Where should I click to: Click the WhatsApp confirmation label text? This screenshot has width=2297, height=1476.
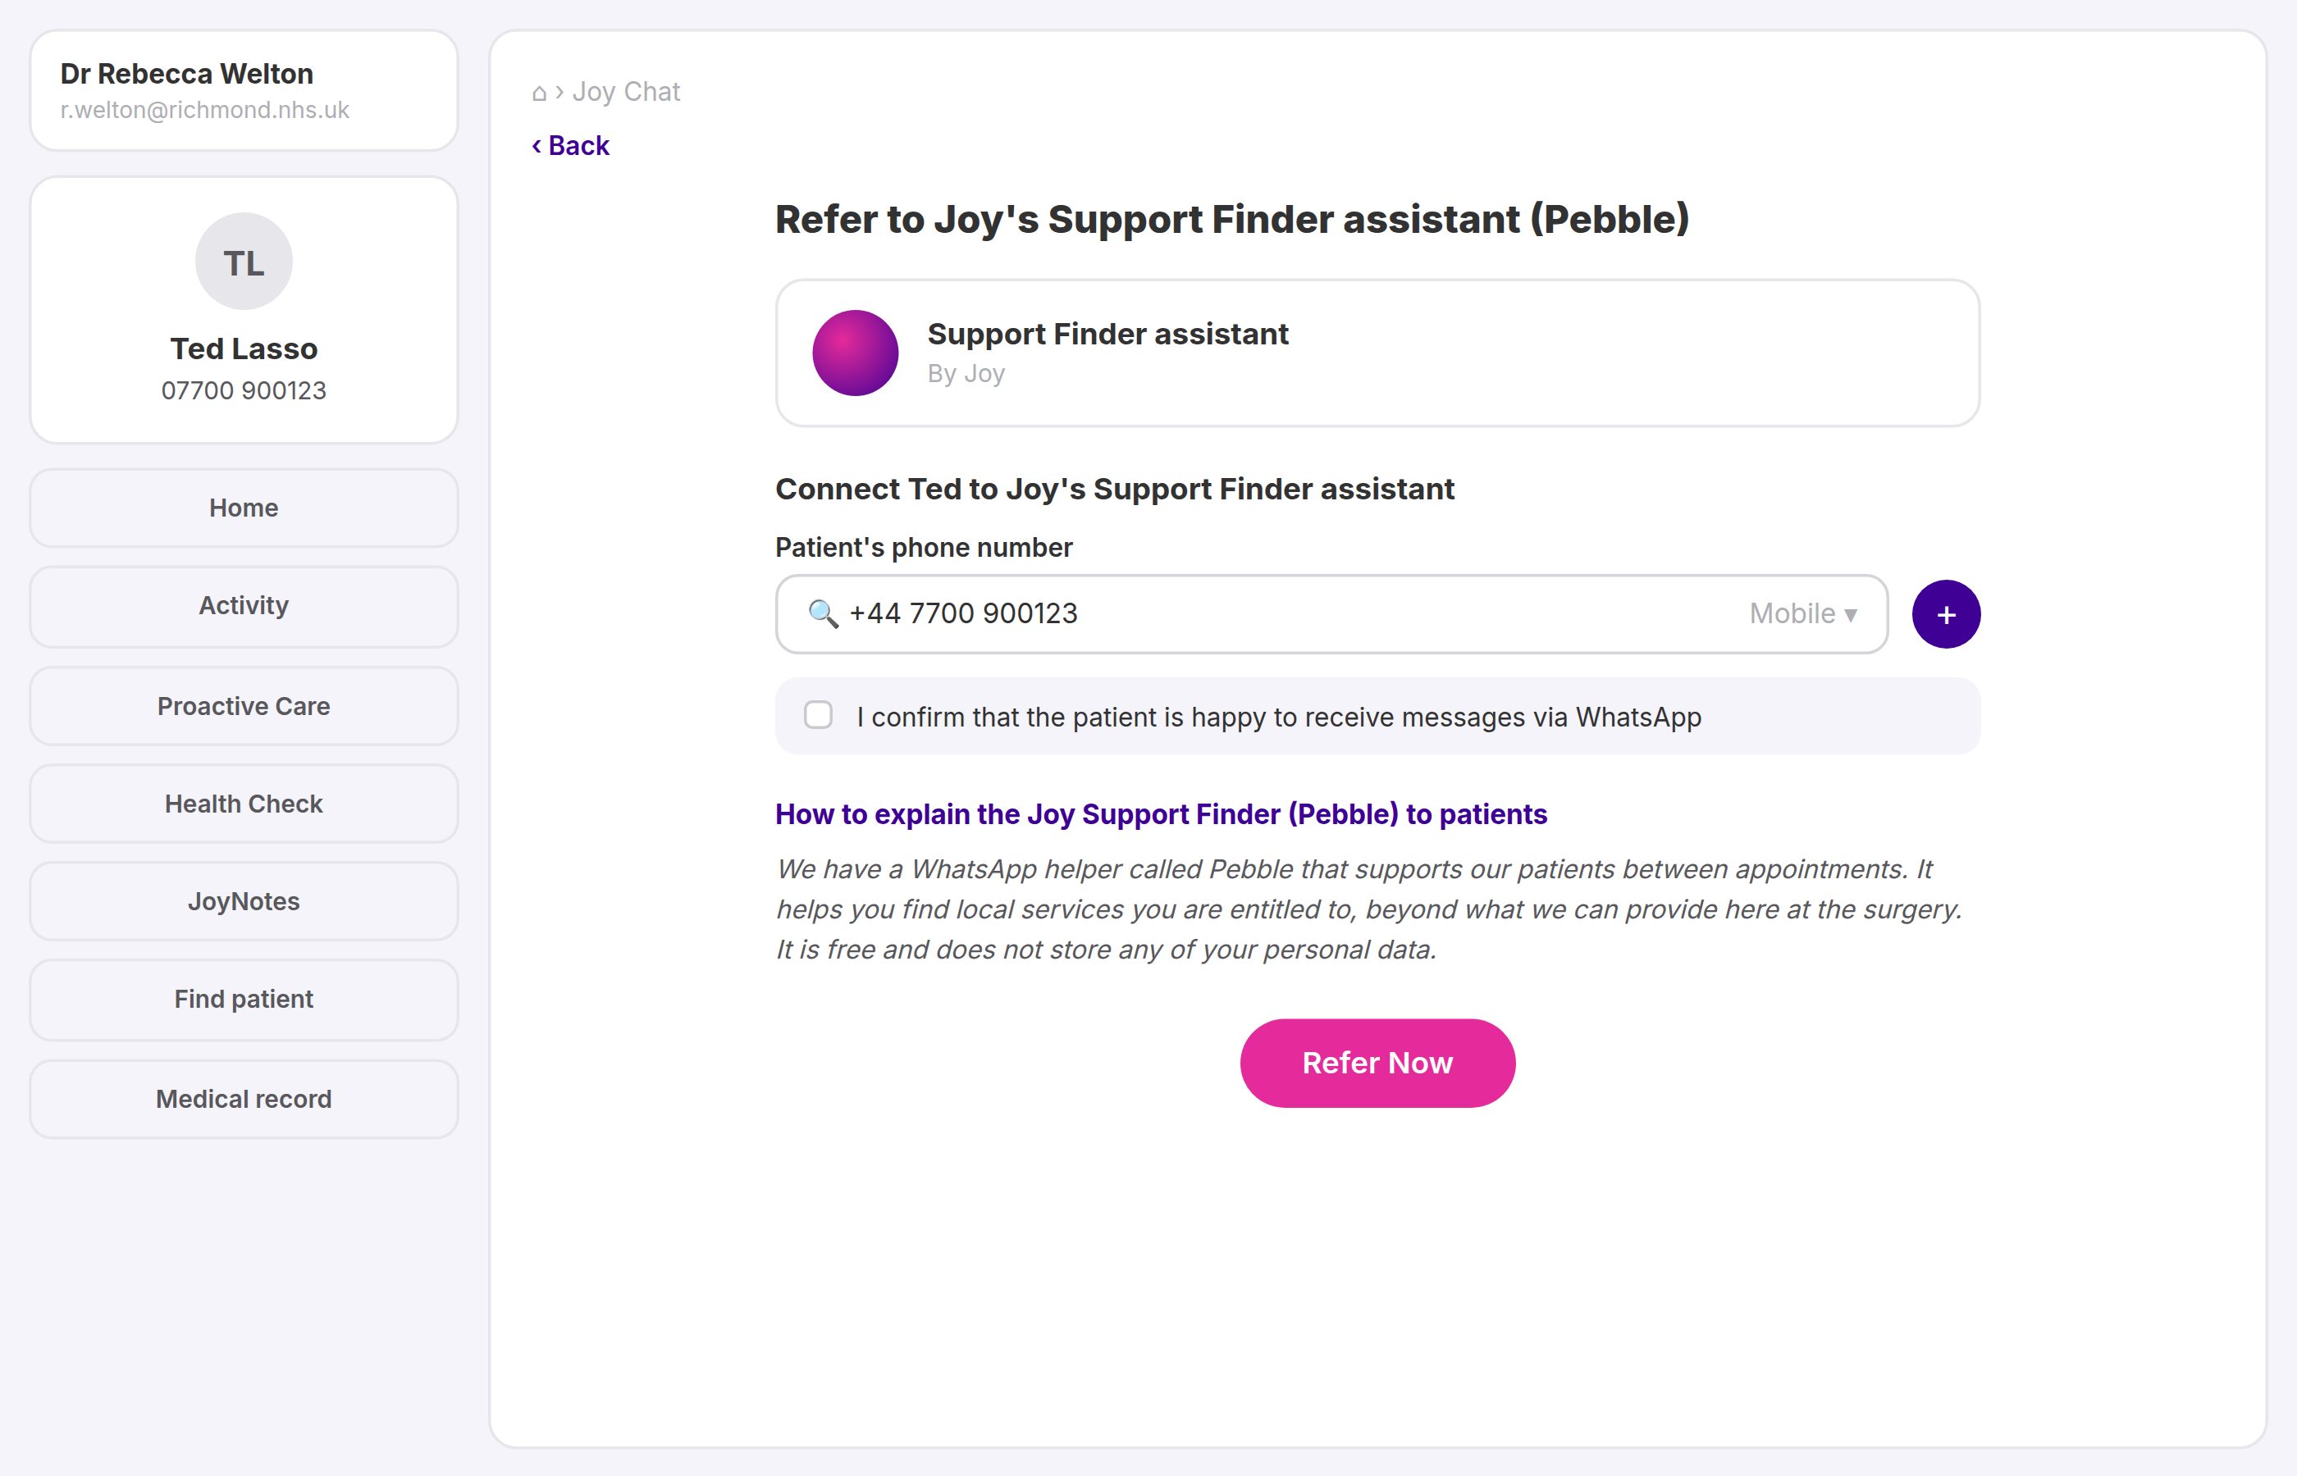click(x=1279, y=717)
